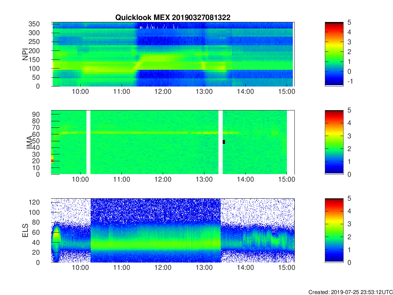
Task: Click the ELS axis label
Action: tap(25, 230)
